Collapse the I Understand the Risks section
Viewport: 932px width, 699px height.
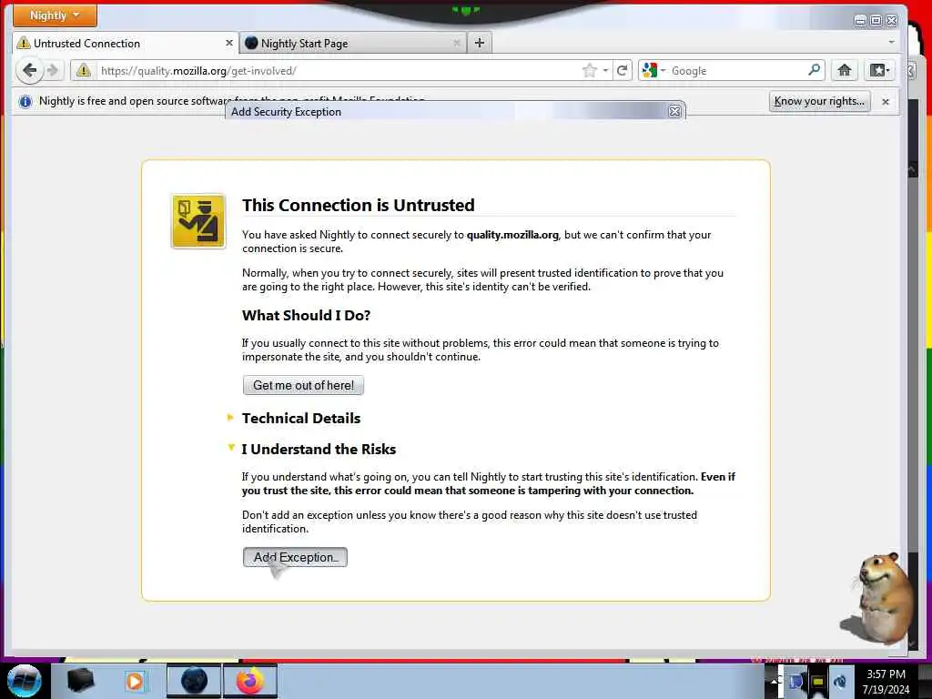pos(312,449)
